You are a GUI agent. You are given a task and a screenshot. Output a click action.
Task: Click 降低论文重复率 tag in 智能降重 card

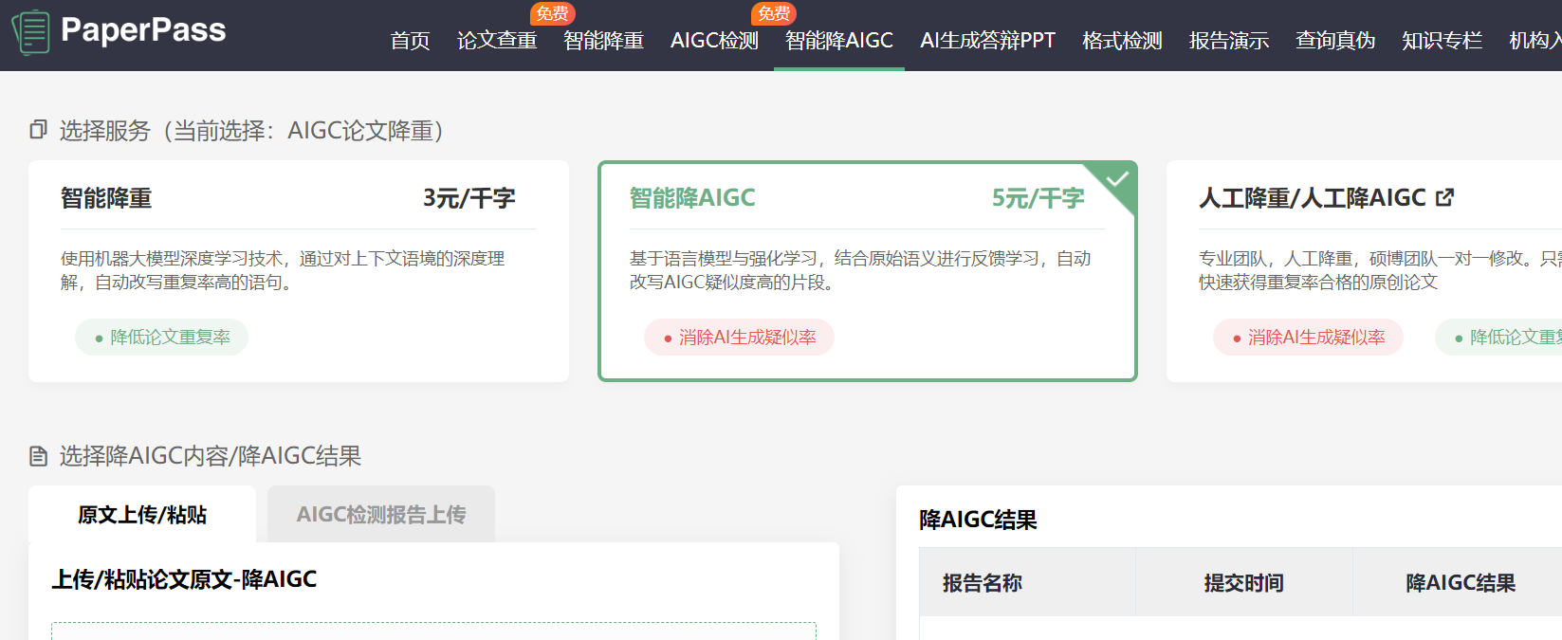(x=162, y=338)
